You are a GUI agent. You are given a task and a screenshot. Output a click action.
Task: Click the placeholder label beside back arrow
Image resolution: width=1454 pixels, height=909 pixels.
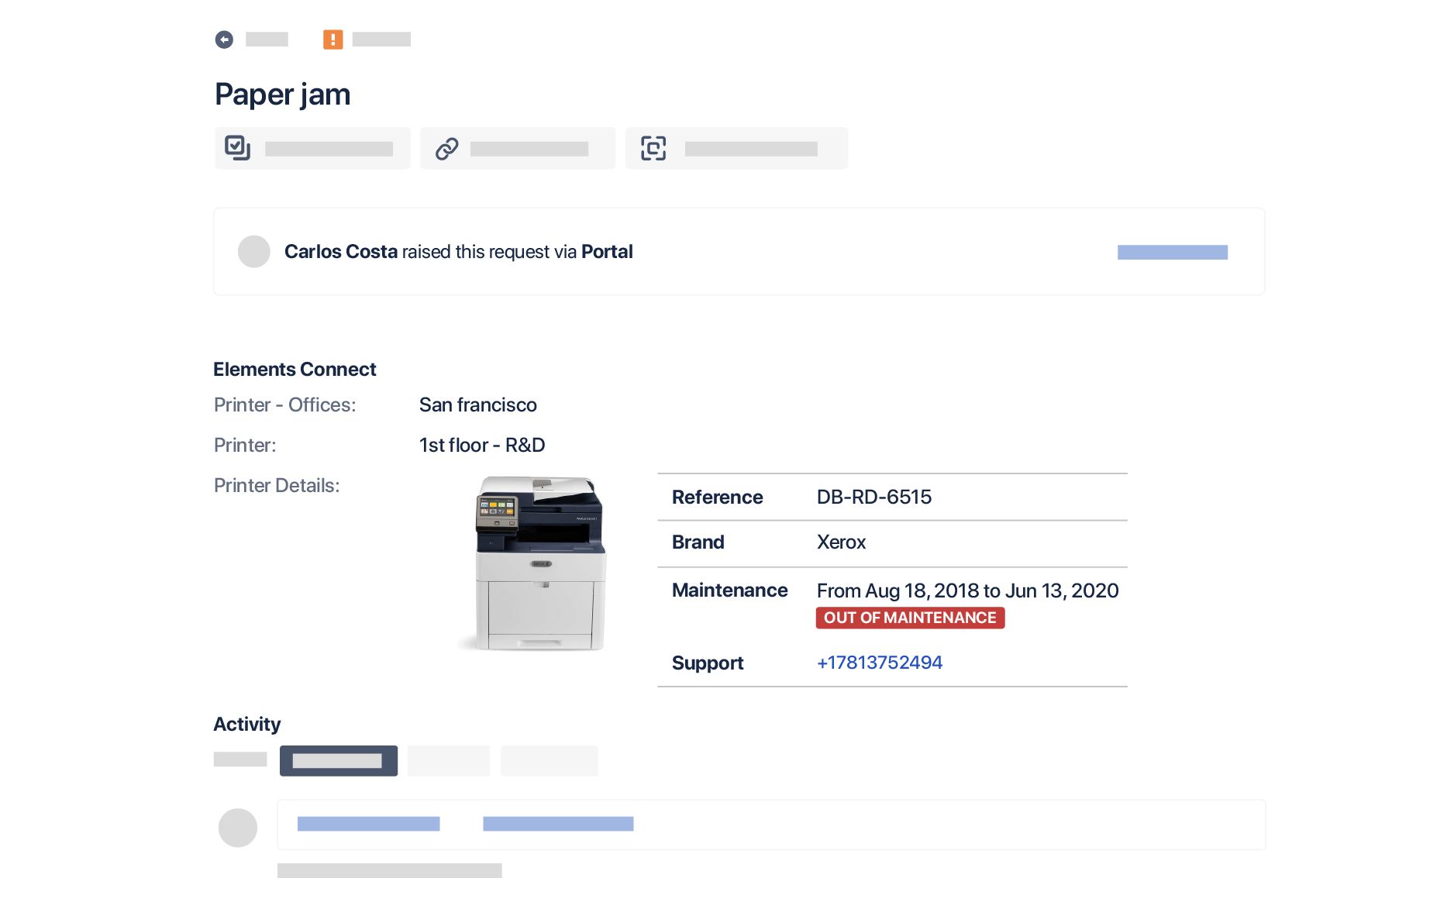(267, 40)
